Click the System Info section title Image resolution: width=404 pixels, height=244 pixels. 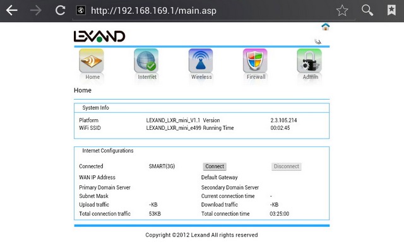pyautogui.click(x=95, y=108)
